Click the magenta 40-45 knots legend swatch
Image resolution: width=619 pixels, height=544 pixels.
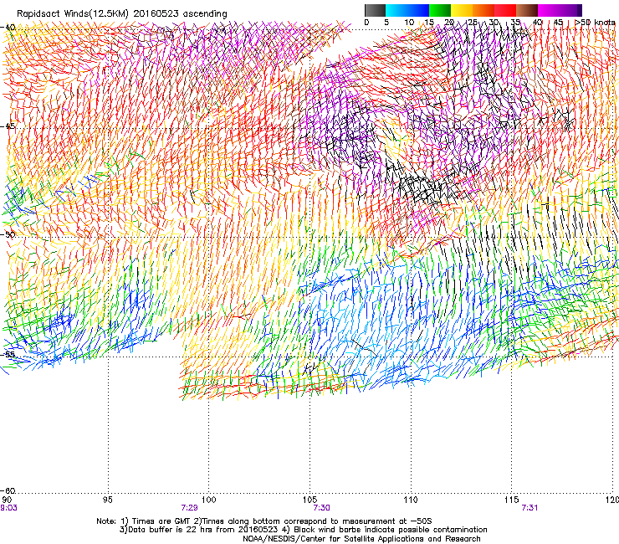549,10
